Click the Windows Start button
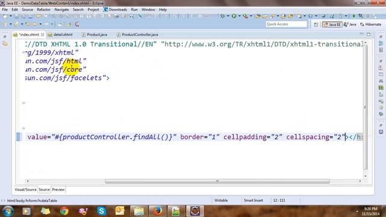 [x=8, y=211]
